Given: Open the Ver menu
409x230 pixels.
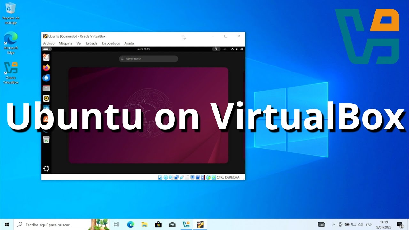Looking at the screenshot, I should (79, 43).
